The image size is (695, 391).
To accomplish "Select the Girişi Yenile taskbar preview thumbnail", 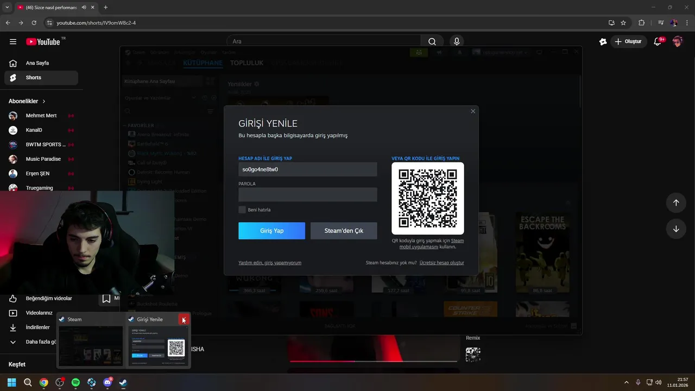I will 158,340.
